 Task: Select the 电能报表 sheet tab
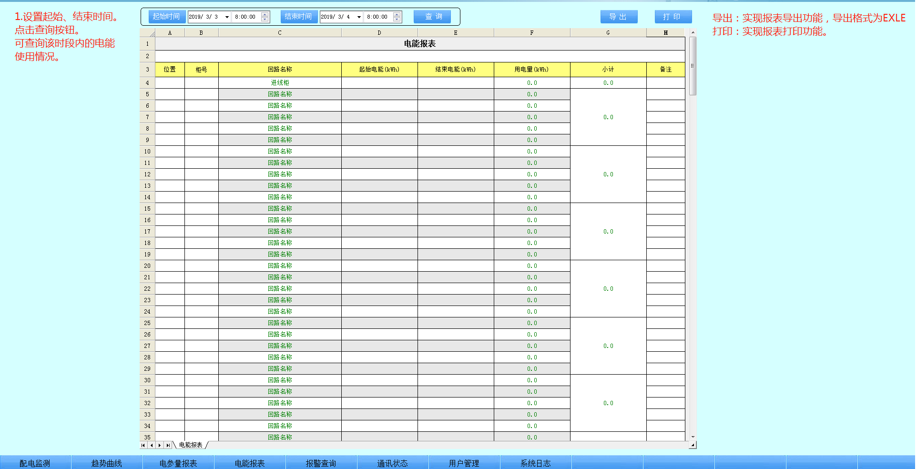coord(191,445)
